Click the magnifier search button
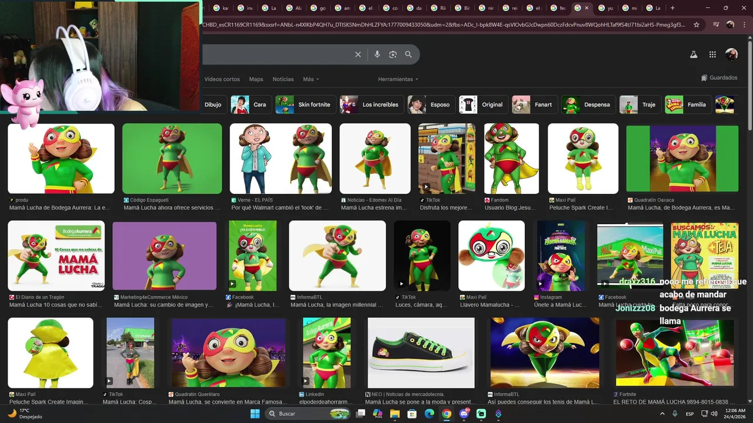This screenshot has width=753, height=423. [x=408, y=55]
